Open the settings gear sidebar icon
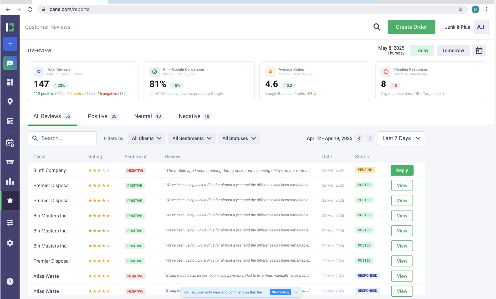 (x=10, y=243)
